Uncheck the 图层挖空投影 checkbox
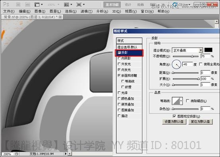 (174, 116)
